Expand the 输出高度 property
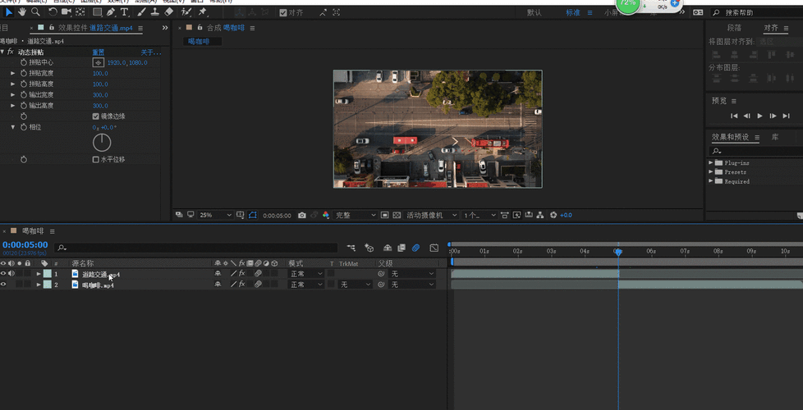Viewport: 803px width, 410px height. coord(13,106)
